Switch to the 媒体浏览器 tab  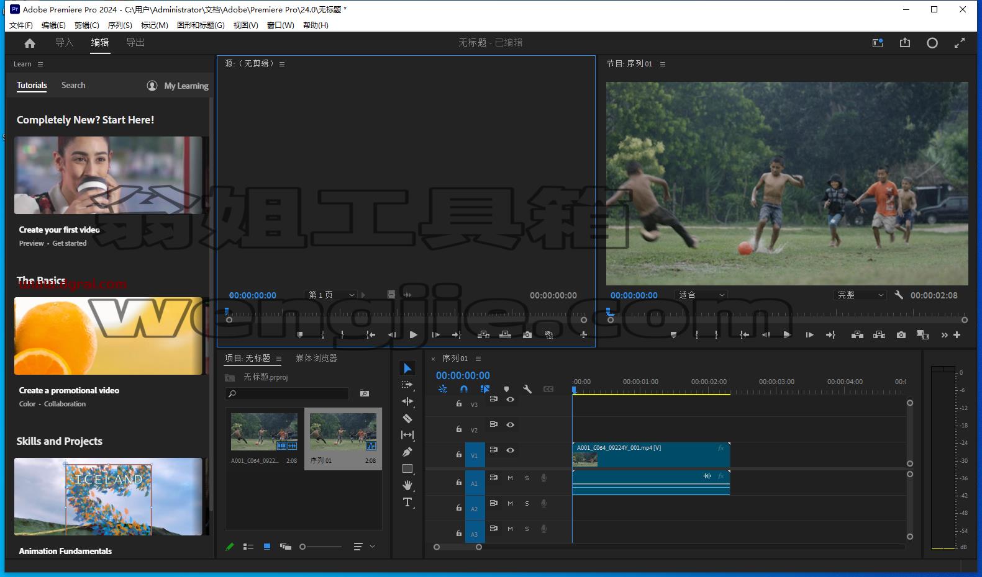(316, 358)
